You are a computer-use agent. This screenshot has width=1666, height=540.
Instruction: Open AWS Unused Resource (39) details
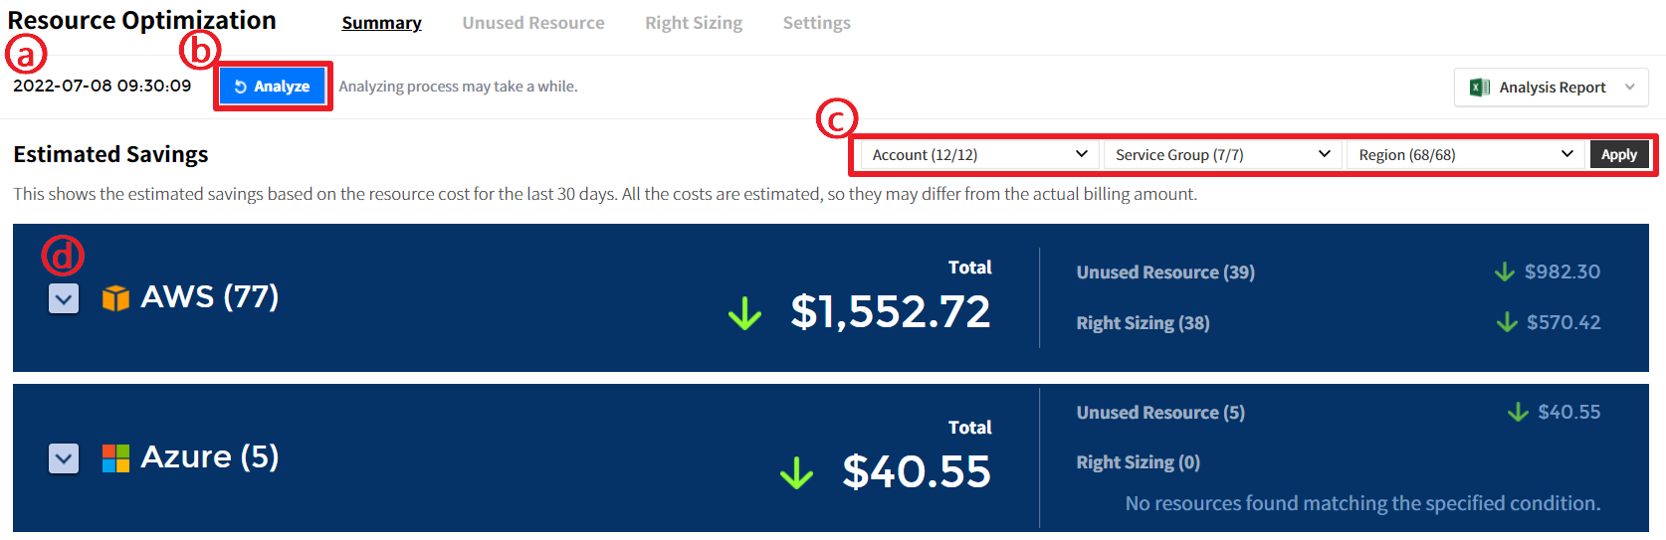click(x=1165, y=272)
